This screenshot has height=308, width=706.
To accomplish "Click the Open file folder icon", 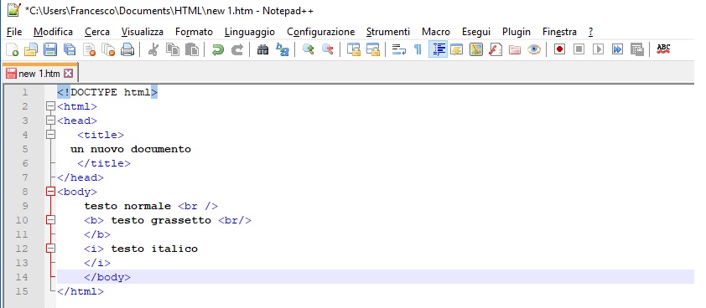I will coord(31,49).
